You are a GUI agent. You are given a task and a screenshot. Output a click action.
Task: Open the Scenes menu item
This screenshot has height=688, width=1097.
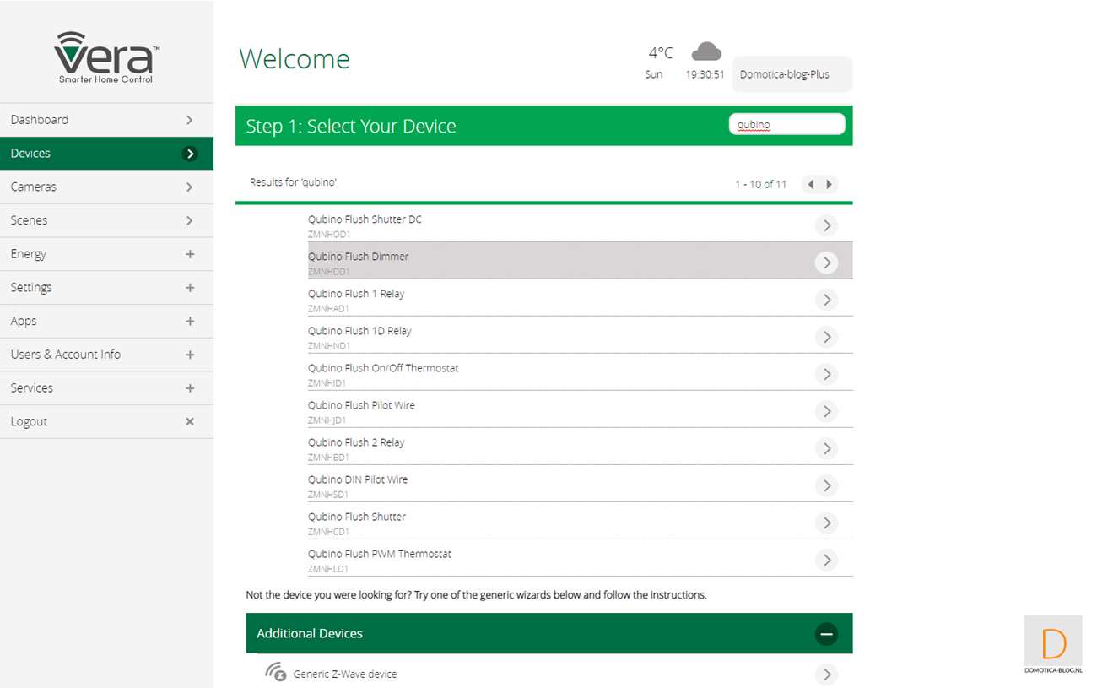coord(106,220)
